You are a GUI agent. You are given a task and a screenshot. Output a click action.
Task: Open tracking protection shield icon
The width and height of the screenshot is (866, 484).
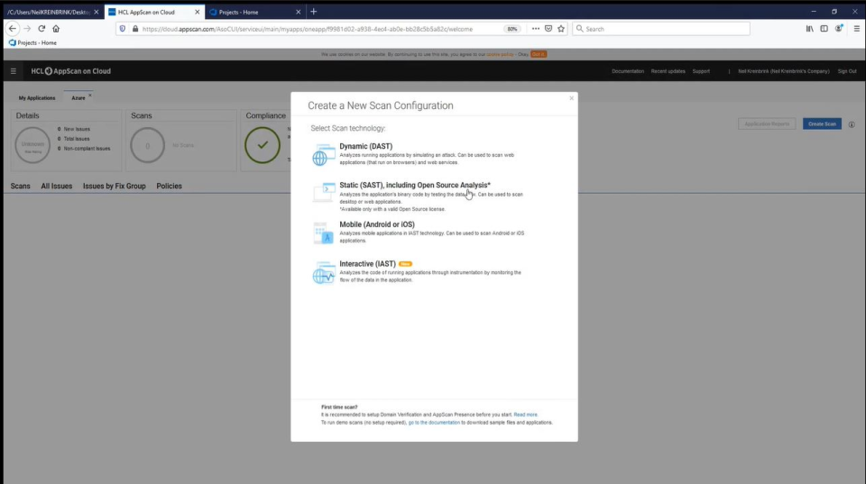(123, 29)
